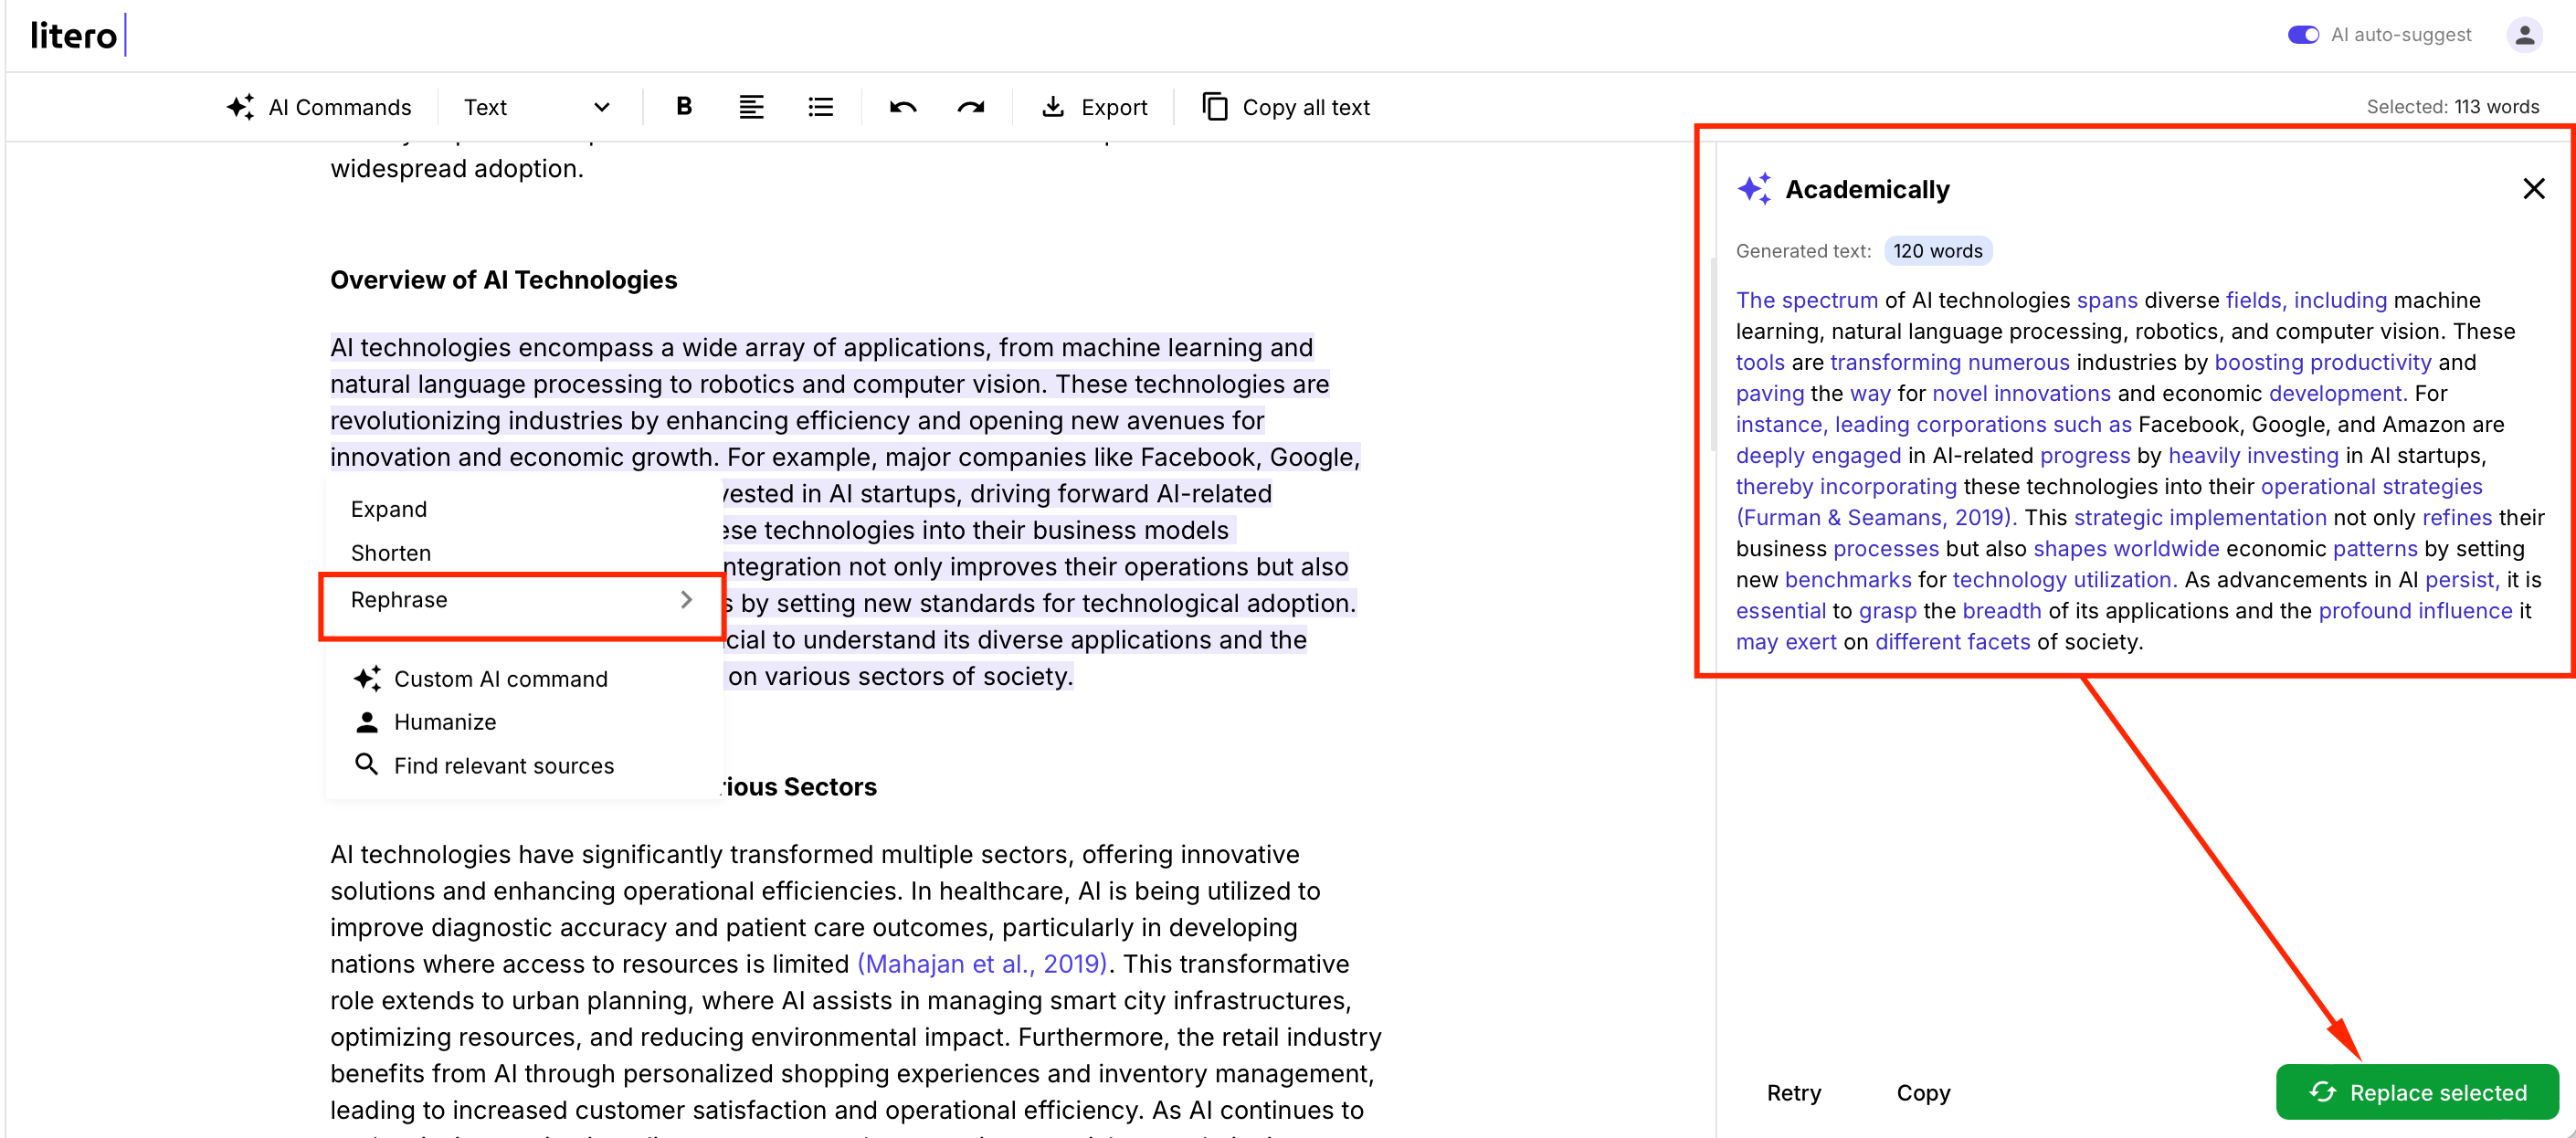This screenshot has width=2576, height=1138.
Task: Select Humanize from the AI menu
Action: point(444,721)
